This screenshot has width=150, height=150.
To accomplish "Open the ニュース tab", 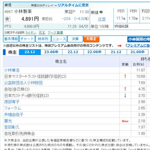I will (59, 39).
